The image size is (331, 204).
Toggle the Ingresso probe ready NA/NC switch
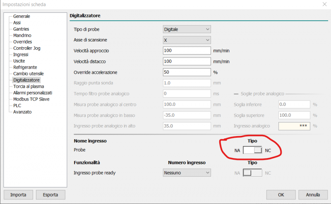coord(253,173)
